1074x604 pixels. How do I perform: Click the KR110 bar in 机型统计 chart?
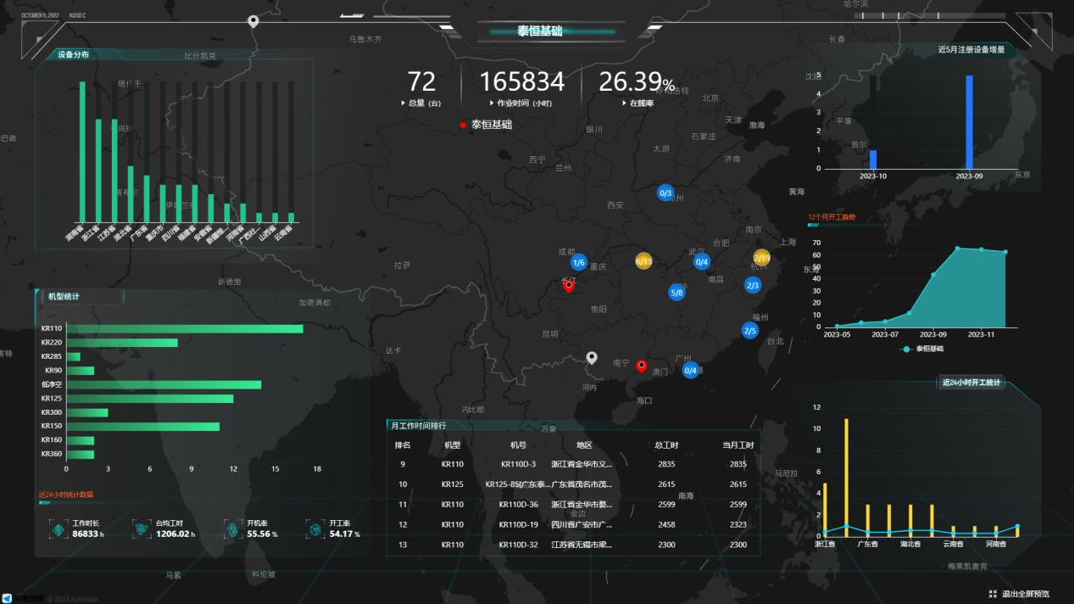184,328
